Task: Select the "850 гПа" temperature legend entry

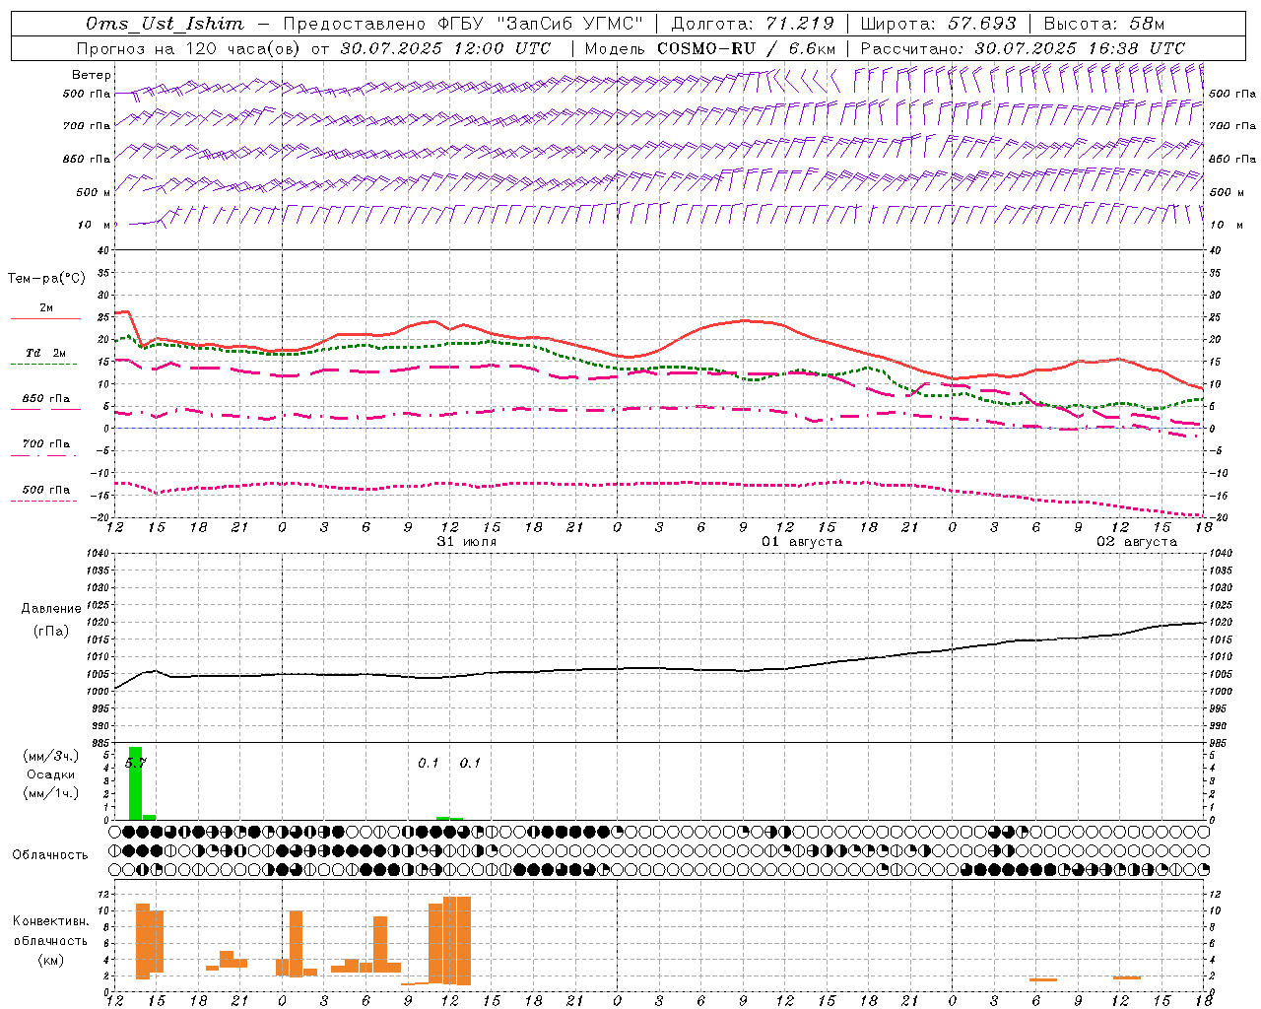Action: point(46,399)
